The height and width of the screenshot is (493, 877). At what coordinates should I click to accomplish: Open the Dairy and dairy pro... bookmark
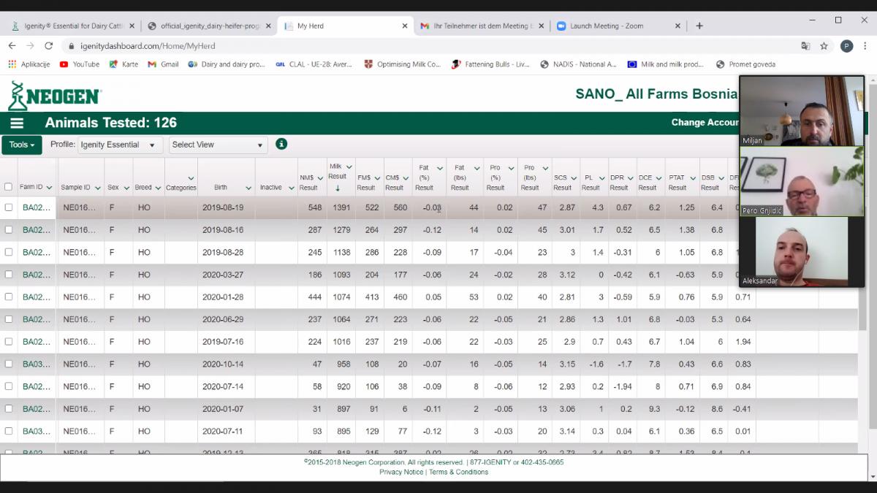(227, 64)
